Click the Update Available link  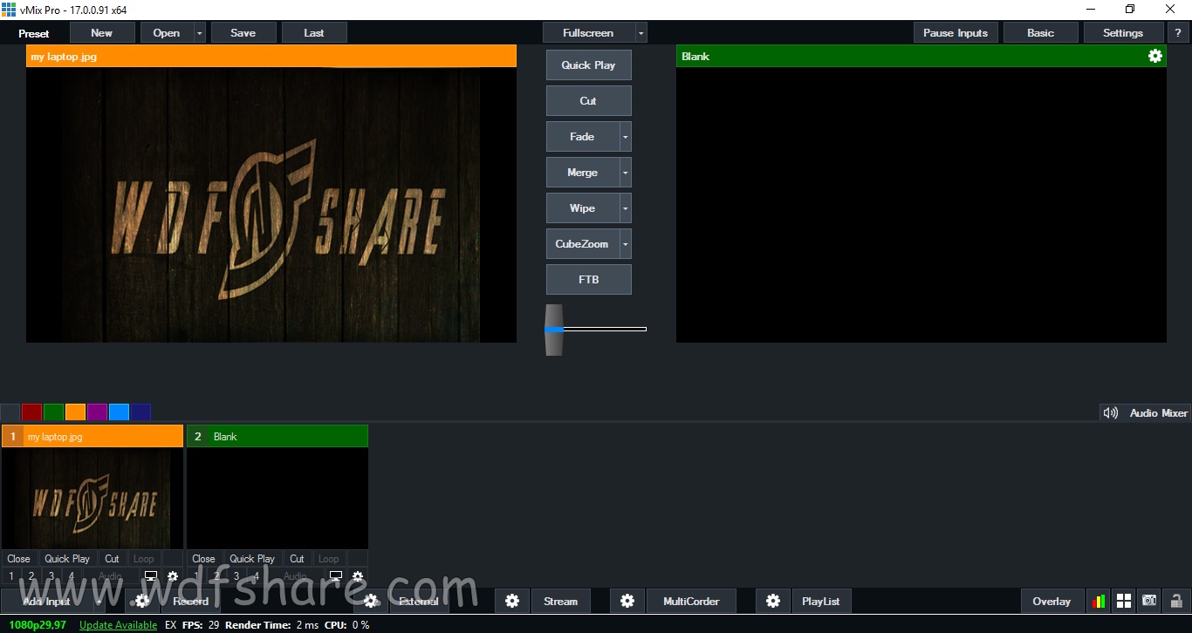tap(118, 625)
